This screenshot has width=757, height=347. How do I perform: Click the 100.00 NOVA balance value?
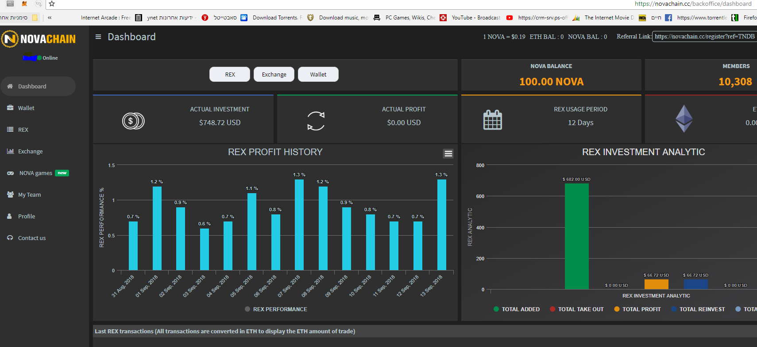[552, 82]
